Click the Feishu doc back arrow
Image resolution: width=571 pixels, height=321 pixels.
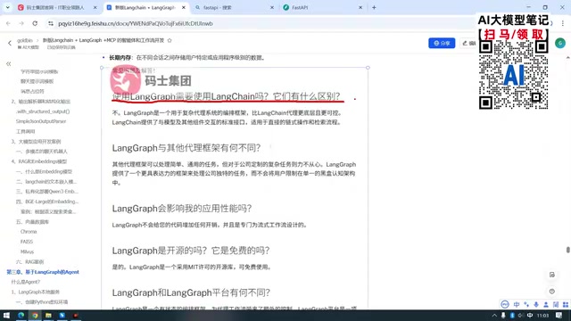(10, 43)
